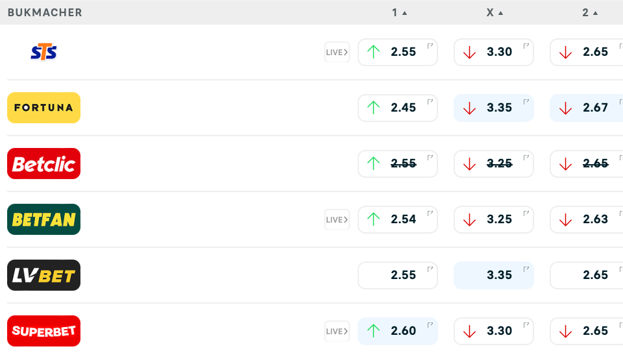
Task: Click the Fortuna bookmaker logo
Action: coord(43,108)
